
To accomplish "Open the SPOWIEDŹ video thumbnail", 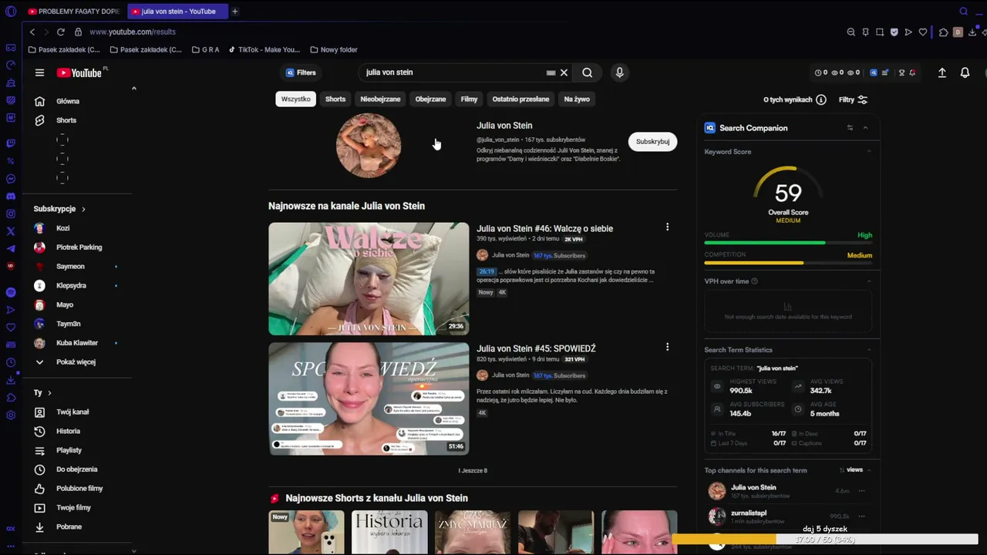I will (369, 399).
